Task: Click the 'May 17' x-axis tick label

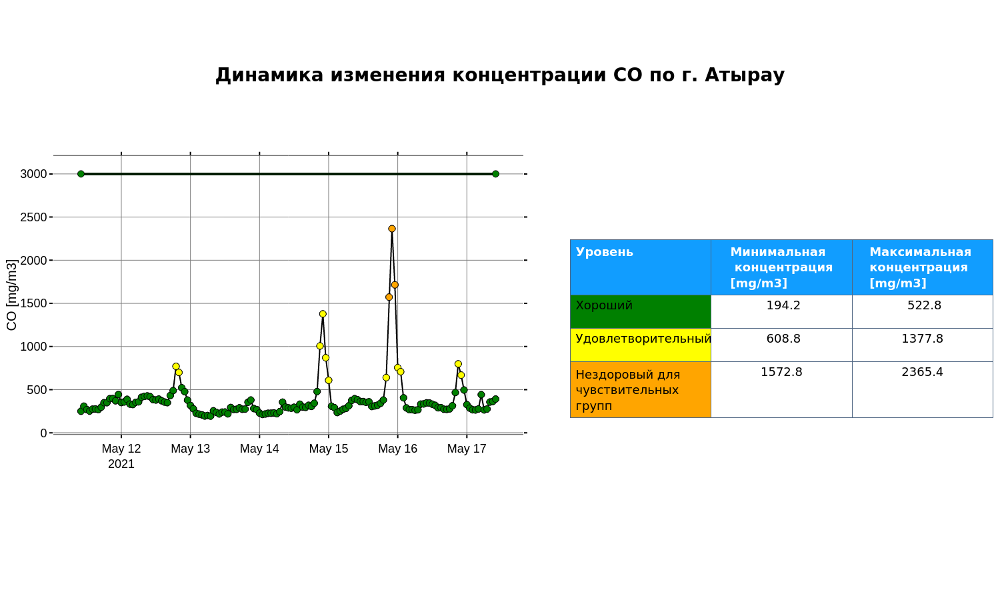Action: pyautogui.click(x=467, y=449)
